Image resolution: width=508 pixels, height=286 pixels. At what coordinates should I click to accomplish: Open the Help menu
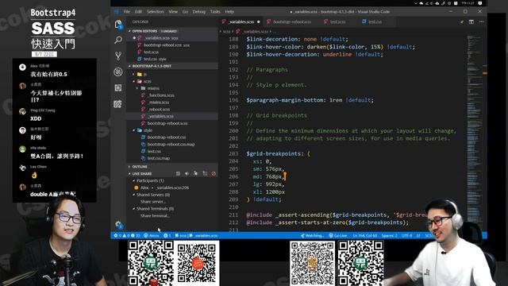tap(229, 12)
